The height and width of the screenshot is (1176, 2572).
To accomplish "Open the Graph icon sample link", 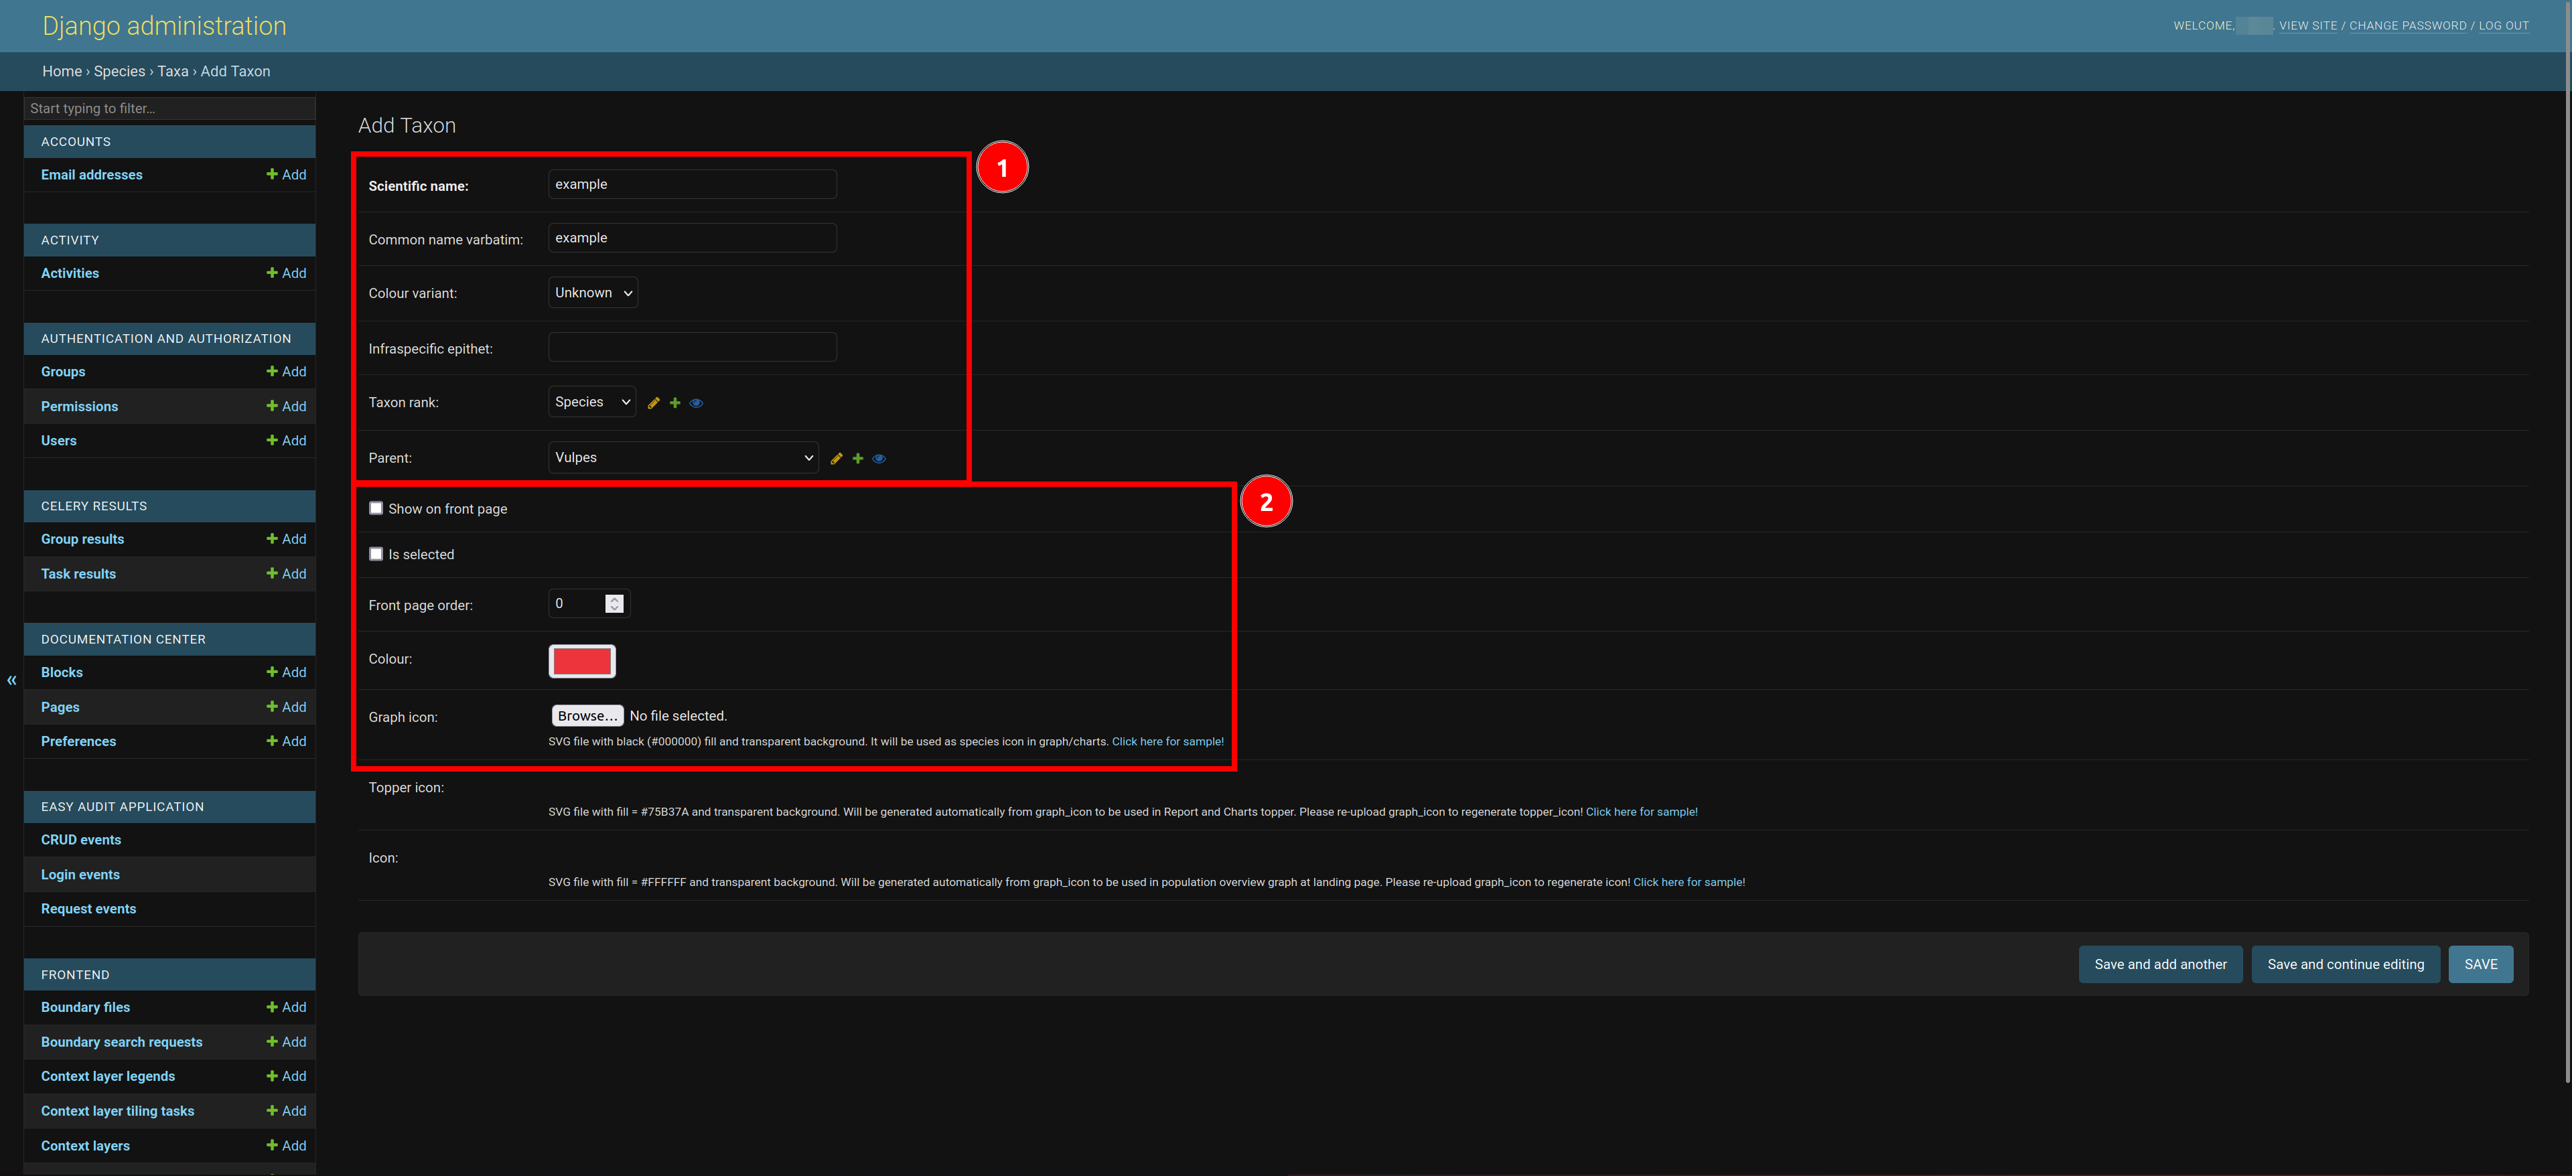I will coord(1167,742).
